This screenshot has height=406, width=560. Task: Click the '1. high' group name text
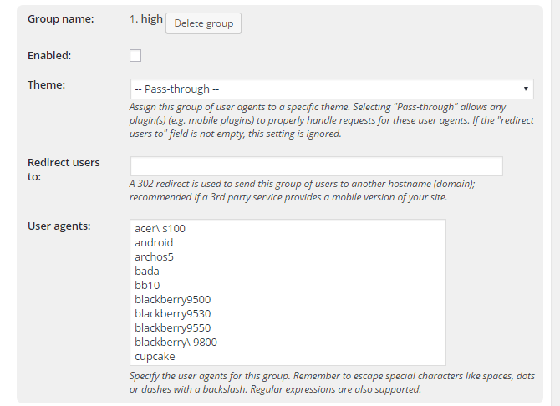point(146,19)
